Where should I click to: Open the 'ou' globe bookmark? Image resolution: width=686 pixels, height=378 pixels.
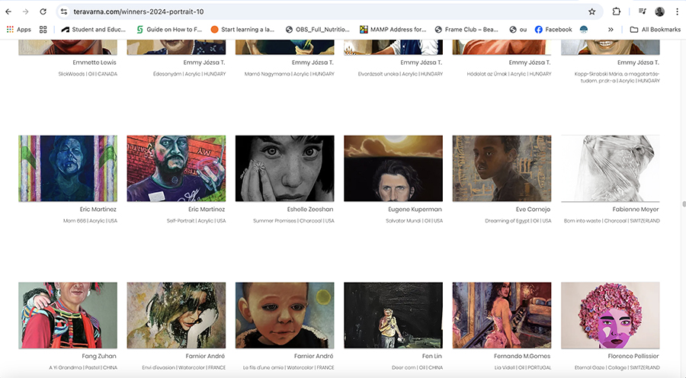(518, 29)
